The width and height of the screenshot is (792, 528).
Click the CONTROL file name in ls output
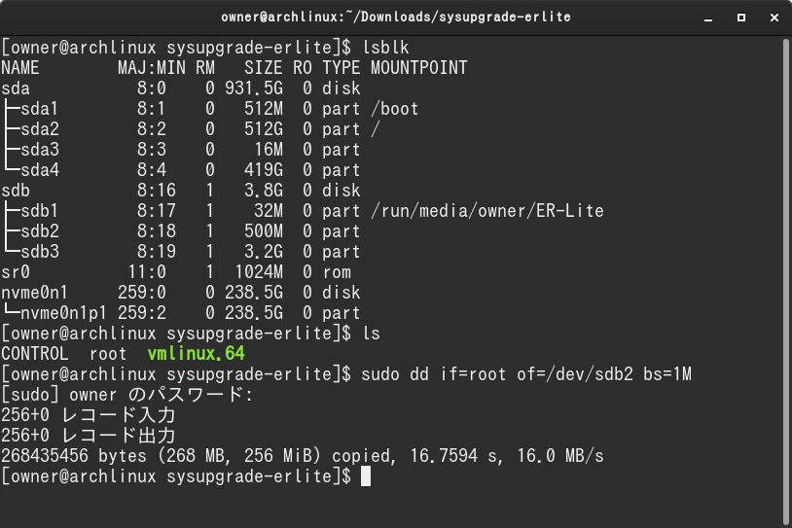pyautogui.click(x=35, y=353)
